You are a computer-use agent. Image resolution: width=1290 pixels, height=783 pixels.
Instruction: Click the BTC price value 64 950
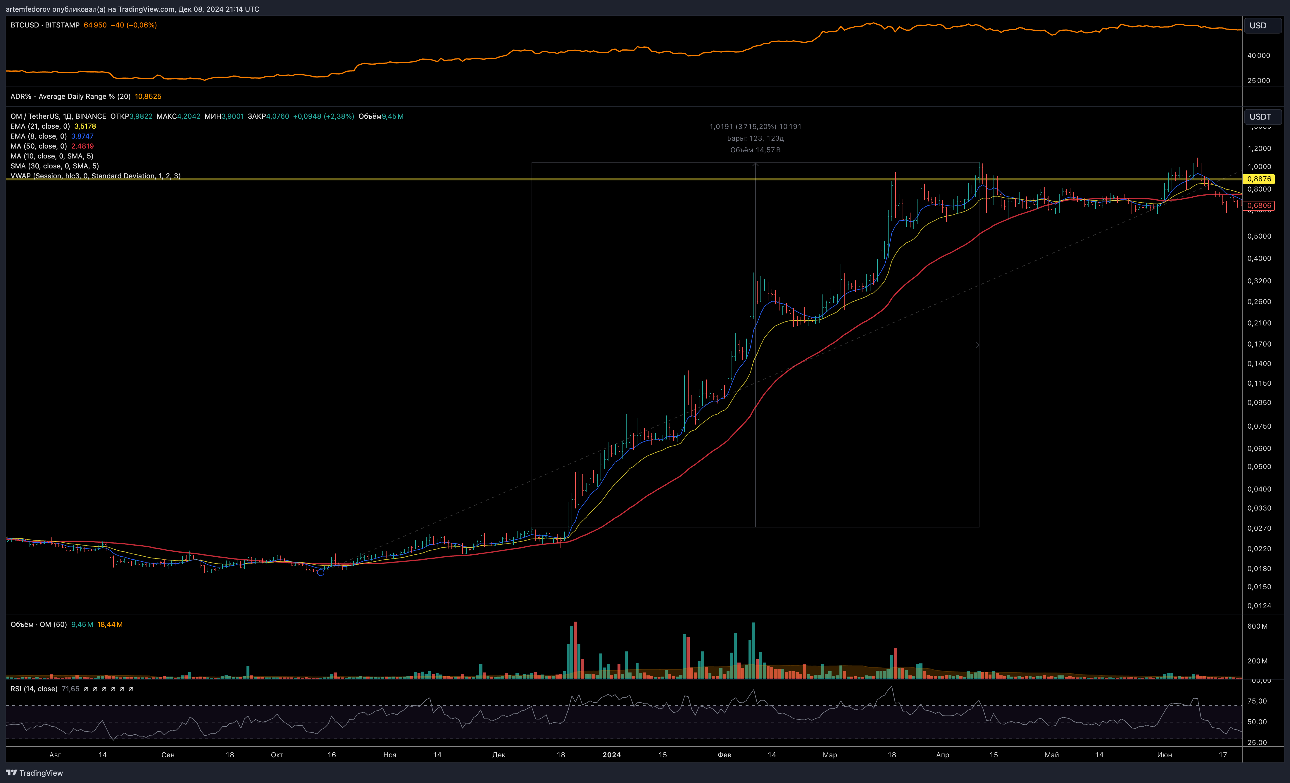[95, 25]
